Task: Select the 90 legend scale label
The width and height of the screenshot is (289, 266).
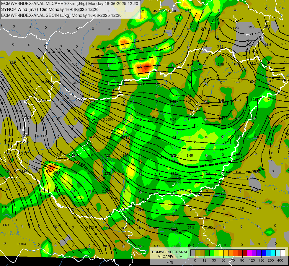Action: coord(242,260)
